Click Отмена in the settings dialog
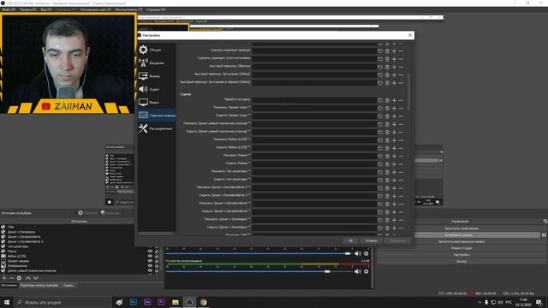Image resolution: width=548 pixels, height=308 pixels. tap(371, 240)
